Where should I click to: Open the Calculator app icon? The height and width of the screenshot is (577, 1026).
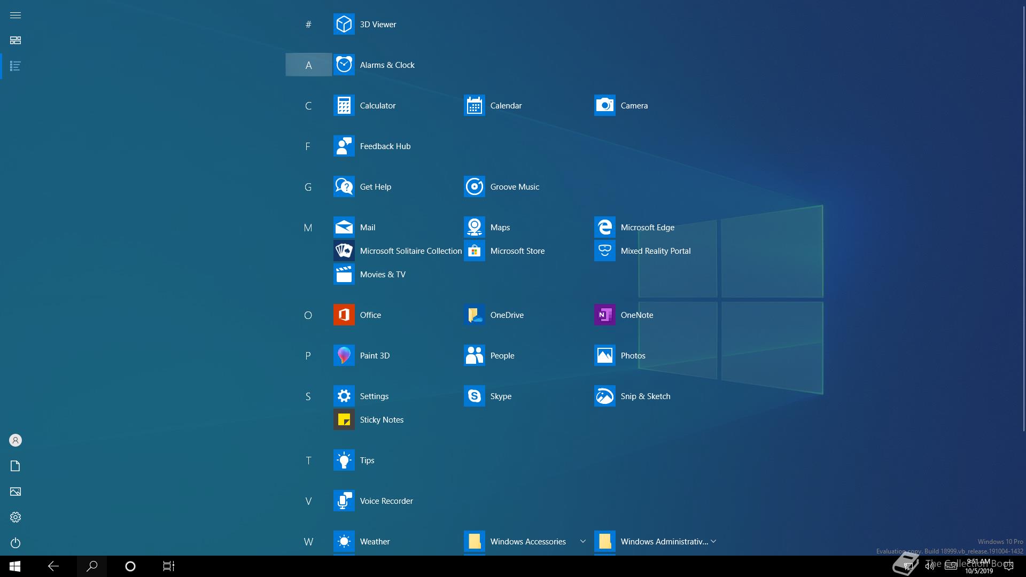coord(344,105)
